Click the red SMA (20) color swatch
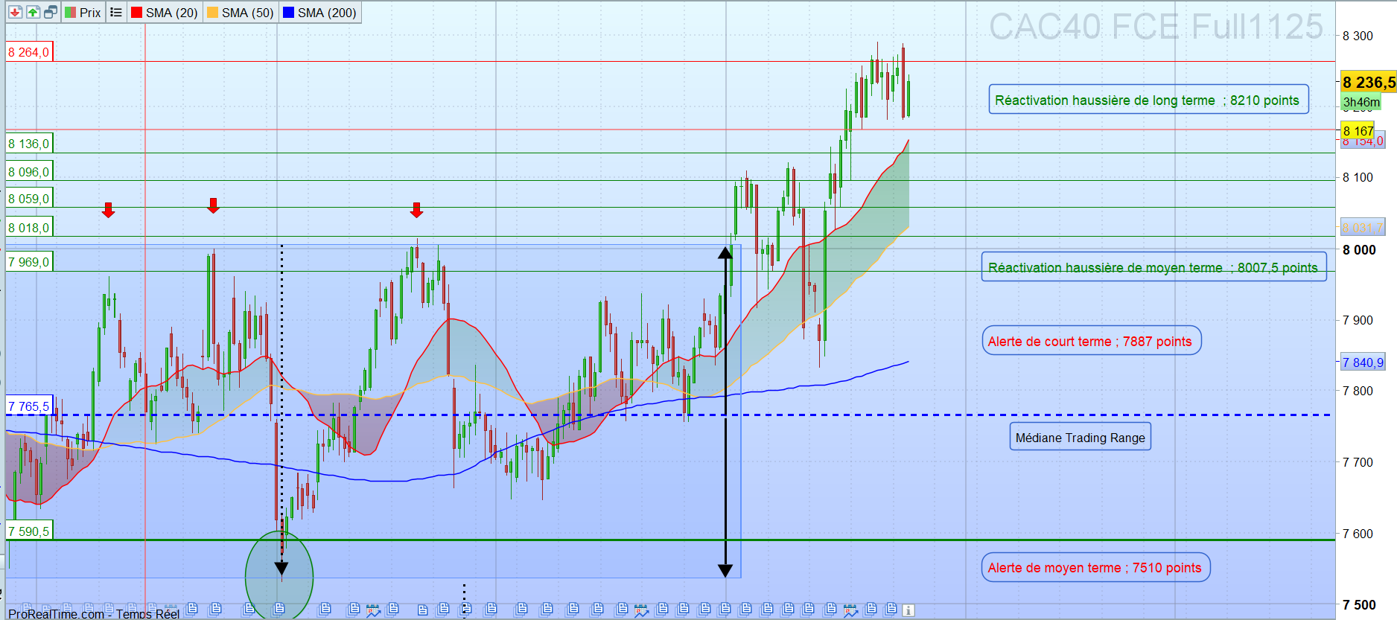The height and width of the screenshot is (620, 1397). [x=137, y=13]
